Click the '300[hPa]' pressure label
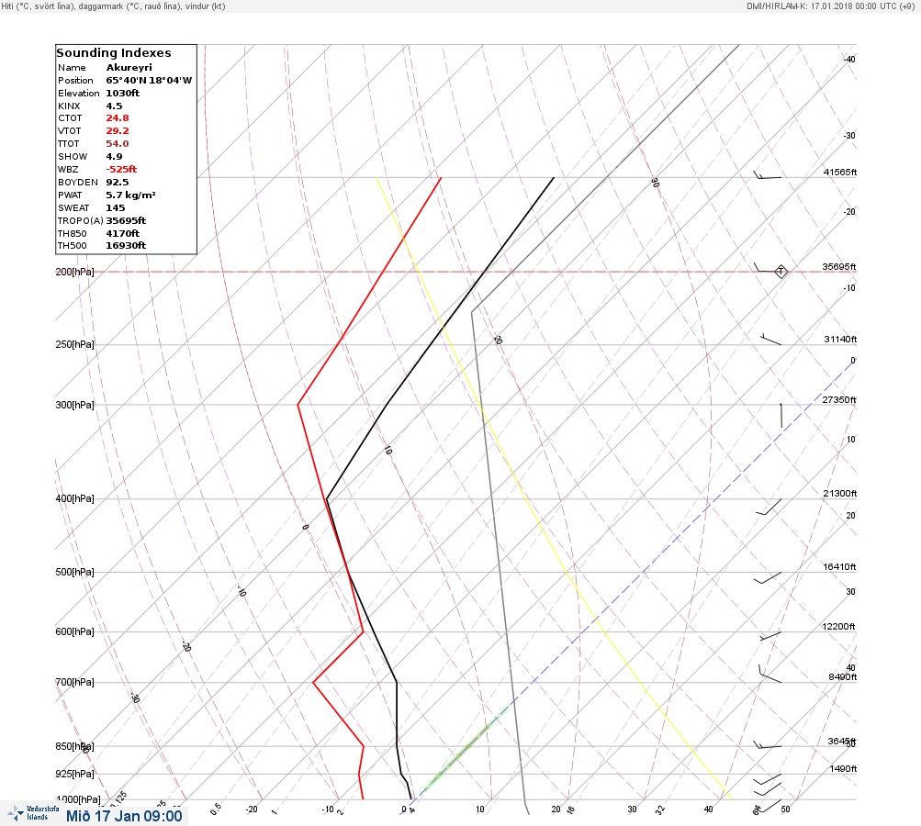The width and height of the screenshot is (921, 826). click(x=74, y=405)
